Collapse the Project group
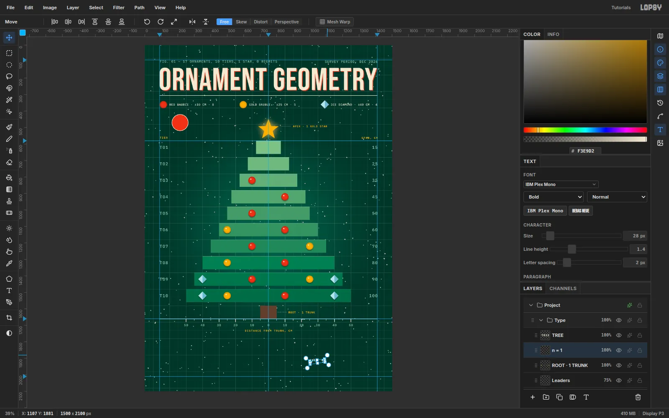 [531, 305]
